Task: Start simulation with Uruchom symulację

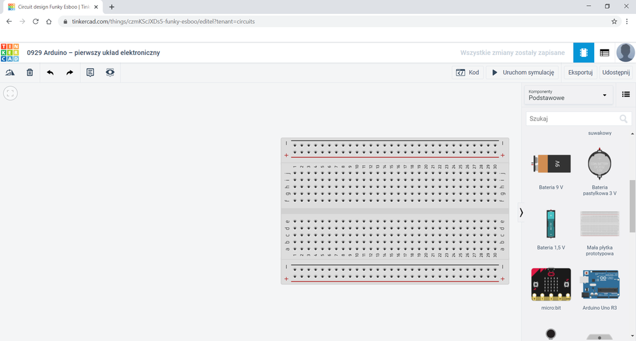Action: pos(523,72)
